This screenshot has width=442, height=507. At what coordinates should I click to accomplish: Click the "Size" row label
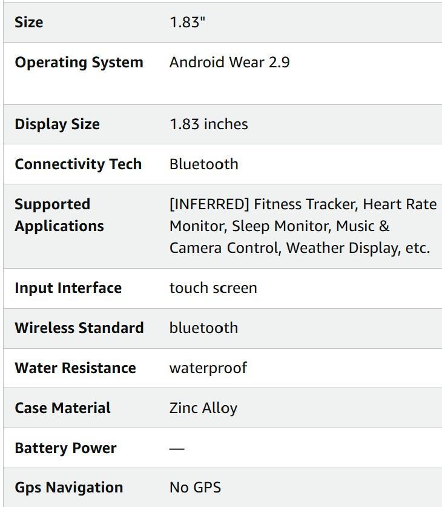coord(29,22)
